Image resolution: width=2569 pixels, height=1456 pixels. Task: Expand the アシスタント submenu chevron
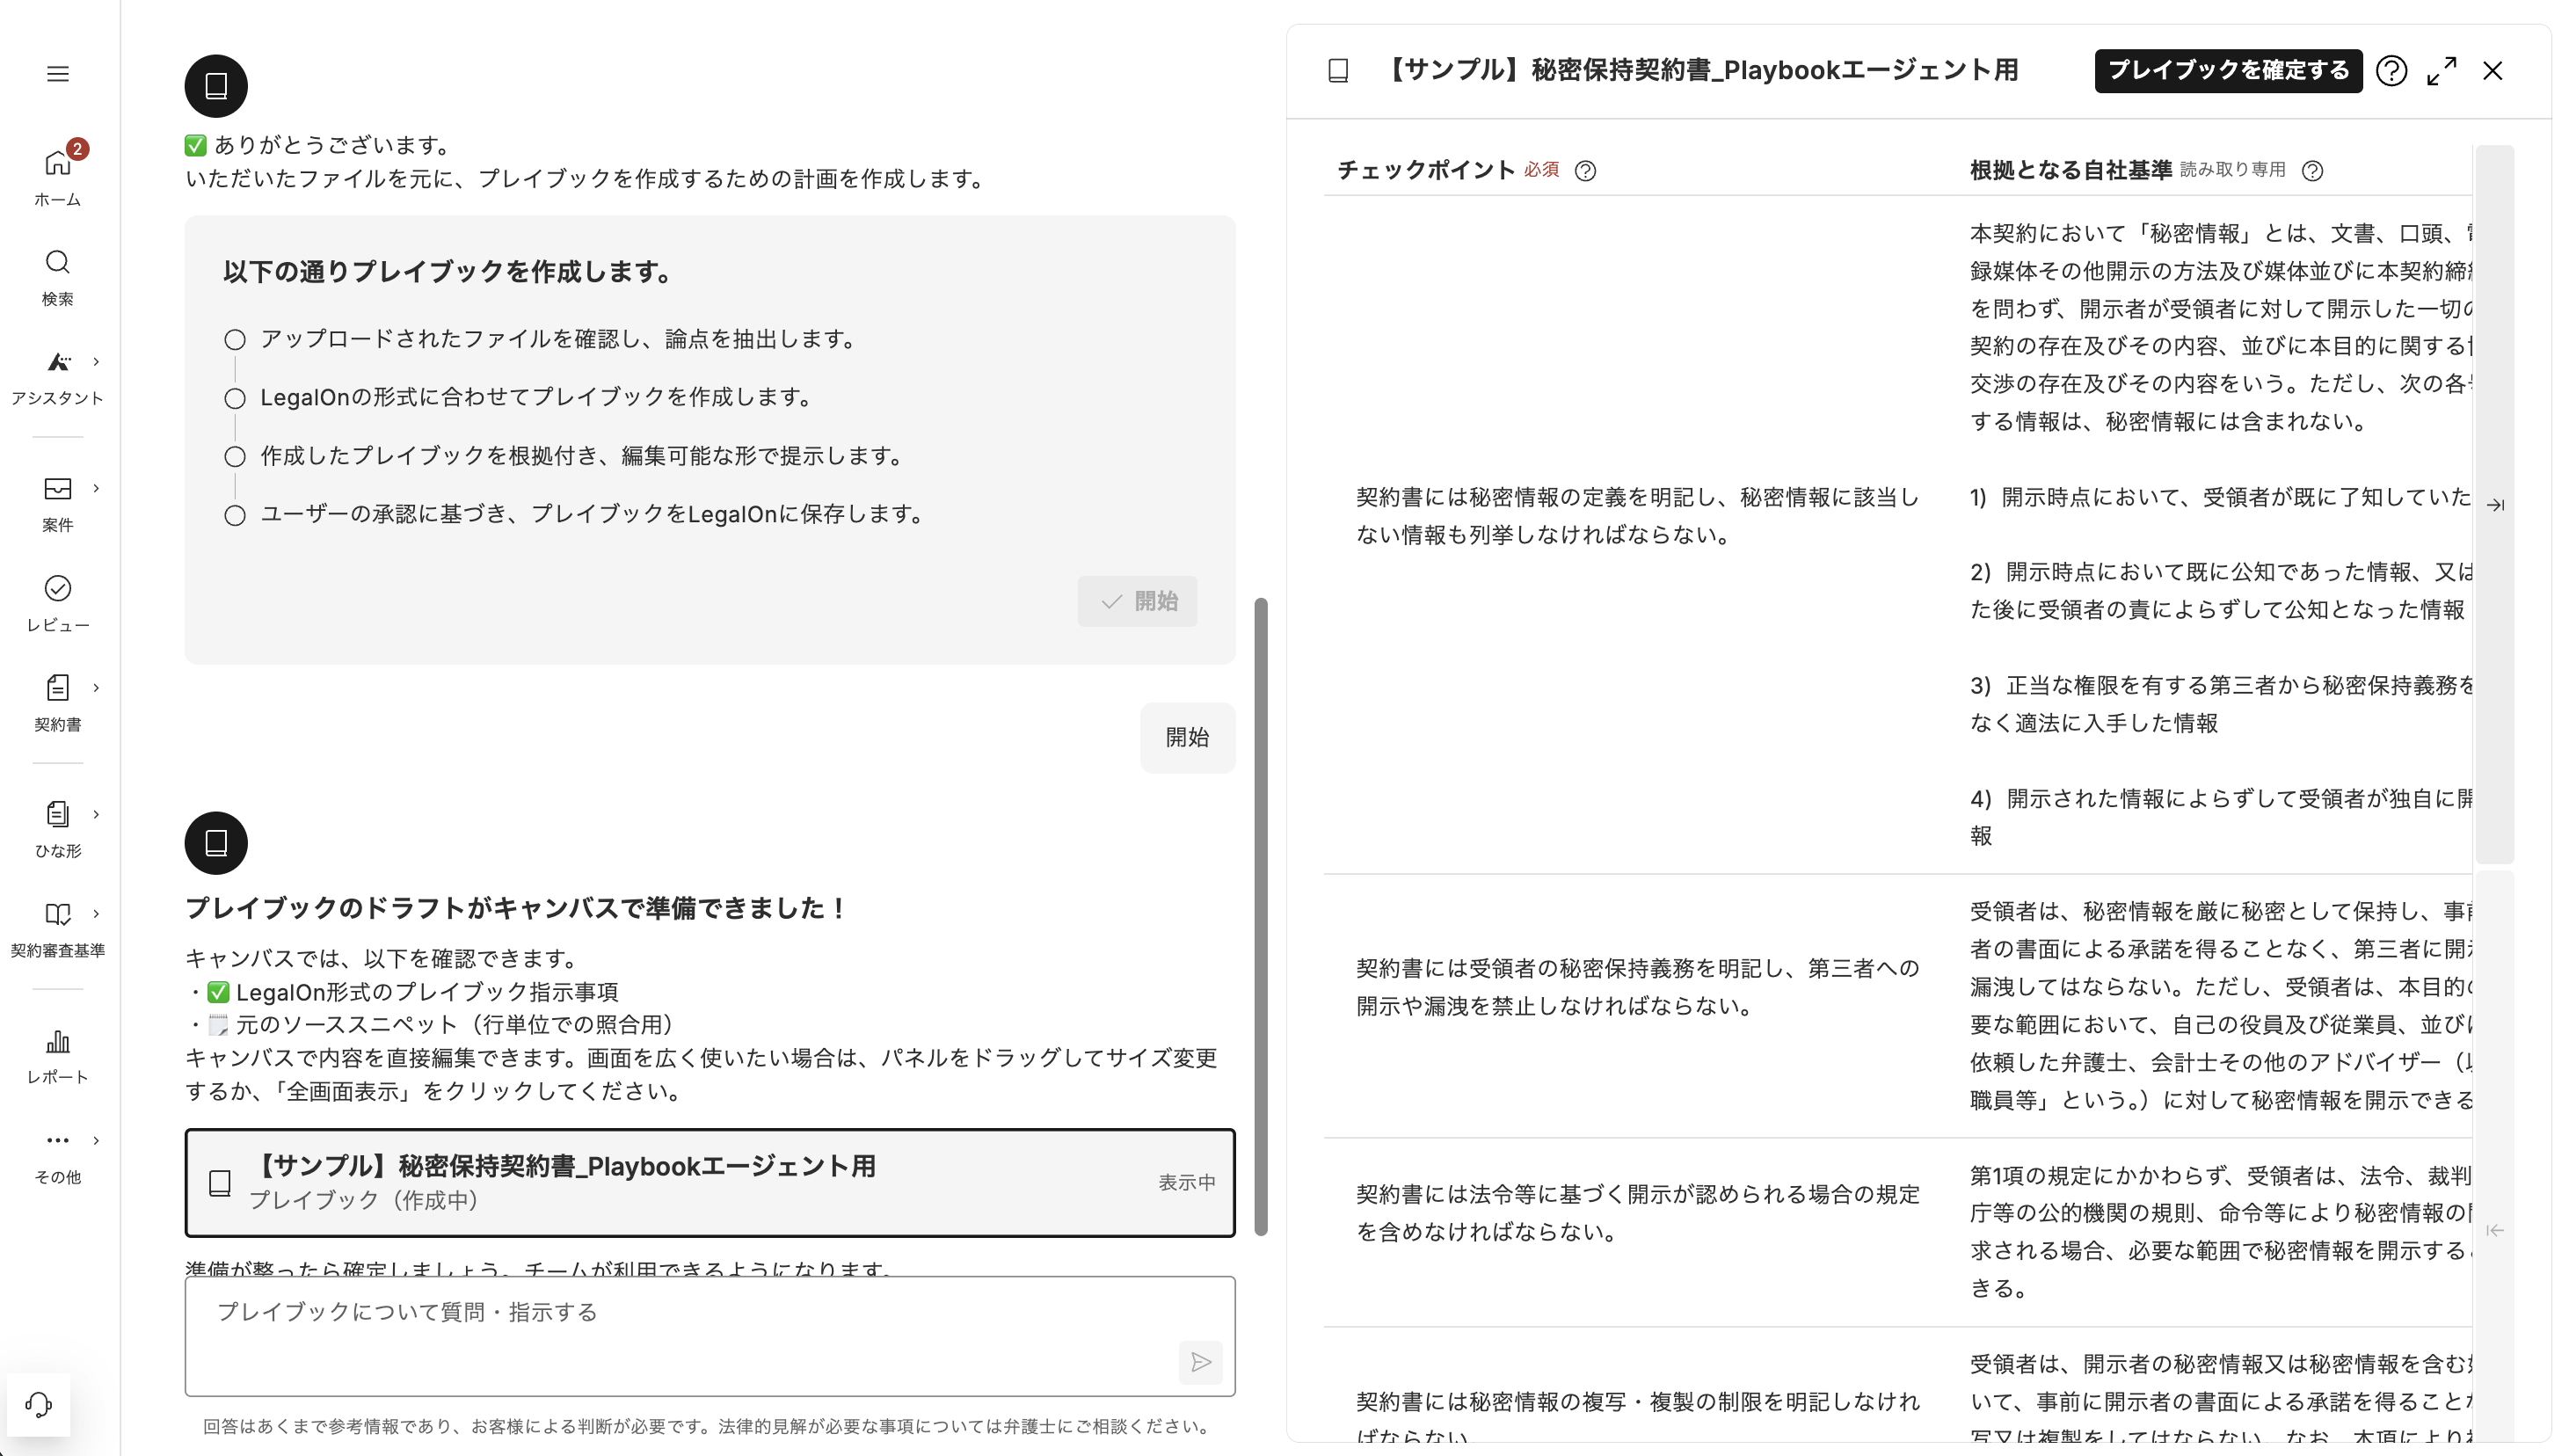click(x=96, y=362)
